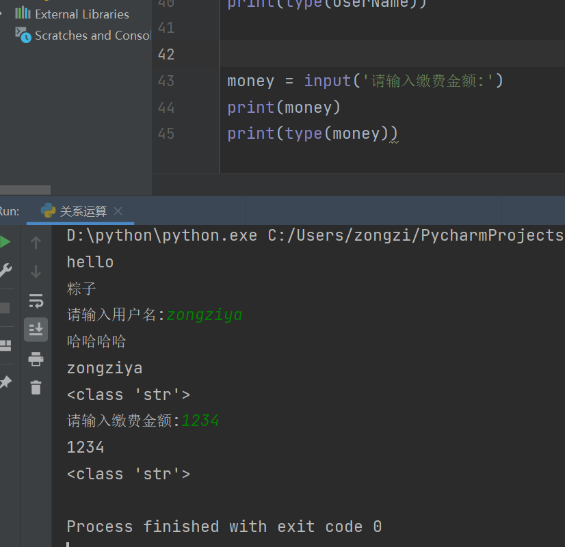Image resolution: width=565 pixels, height=547 pixels.
Task: Click External Libraries bar-chart icon
Action: click(x=23, y=13)
